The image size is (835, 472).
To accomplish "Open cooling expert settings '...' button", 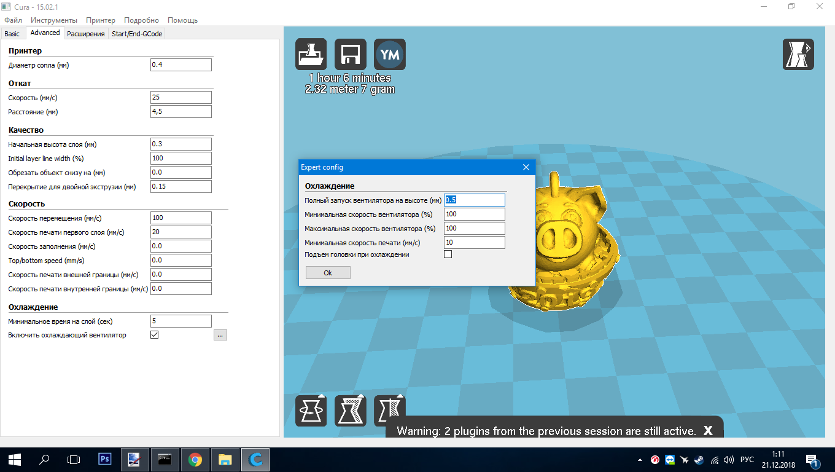I will point(220,335).
